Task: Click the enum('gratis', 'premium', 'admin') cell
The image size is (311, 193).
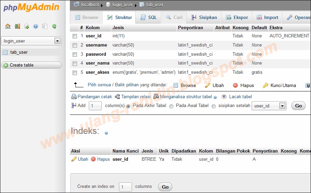Action: 144,72
